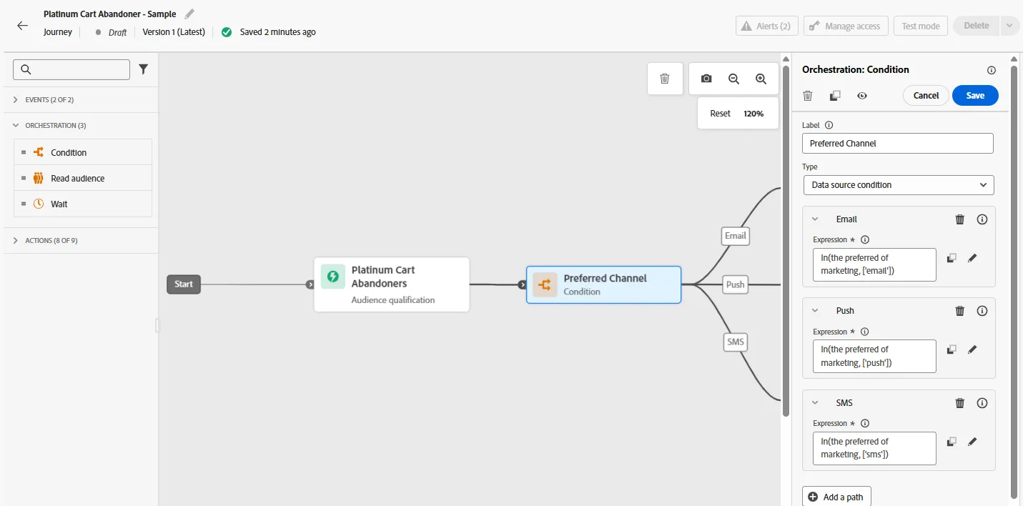This screenshot has height=506, width=1023.
Task: Edit journey name with the pencil icon
Action: 189,14
